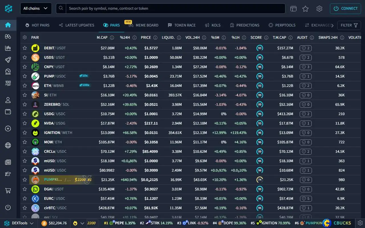Image resolution: width=365 pixels, height=228 pixels.
Task: Open the user profile icon in sidebar
Action: pos(8,100)
